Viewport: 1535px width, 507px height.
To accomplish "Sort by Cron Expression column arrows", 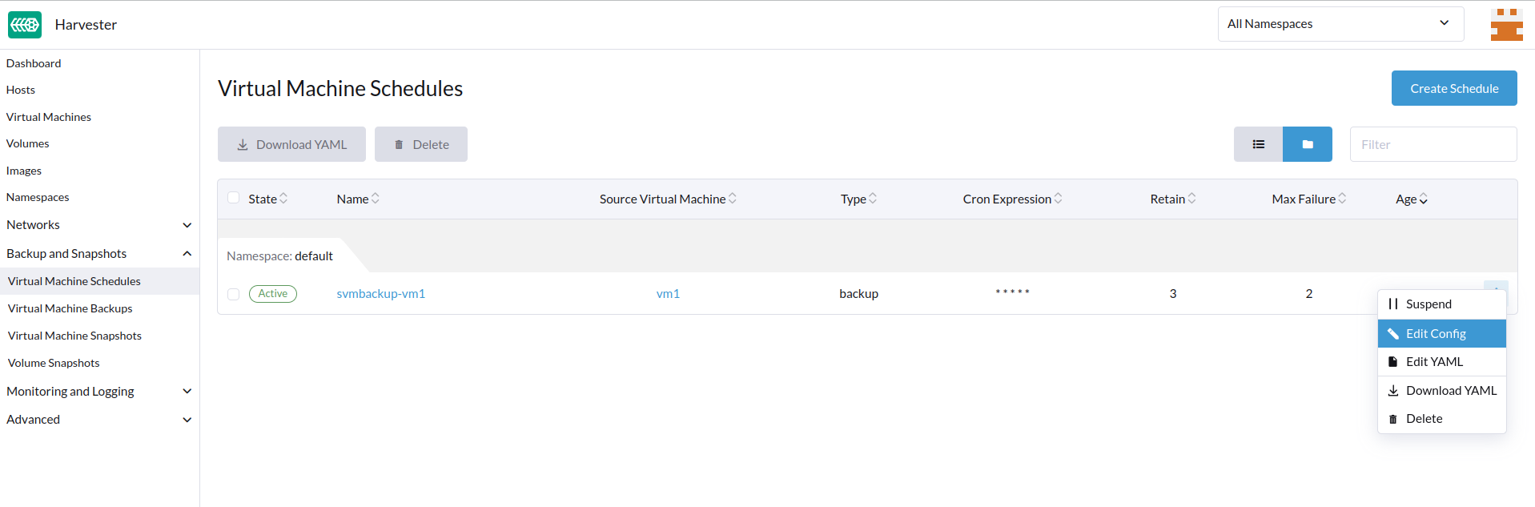I will point(1058,199).
